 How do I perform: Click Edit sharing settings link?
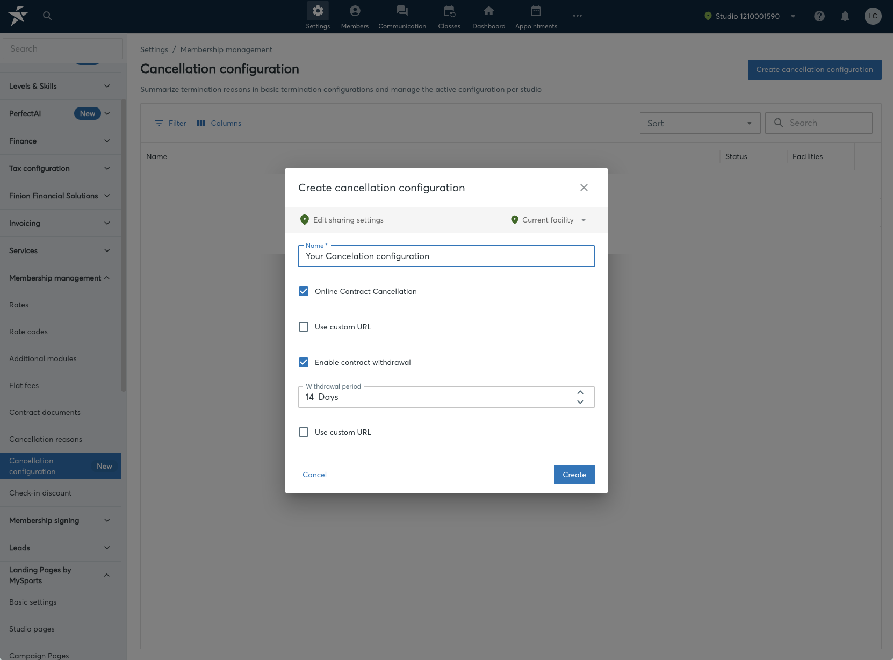(348, 220)
